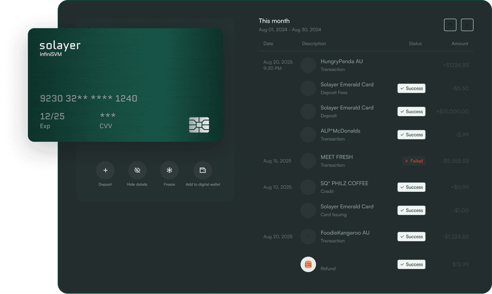This screenshot has width=492, height=294.
Task: Click the Deposit plus icon
Action: tap(105, 170)
